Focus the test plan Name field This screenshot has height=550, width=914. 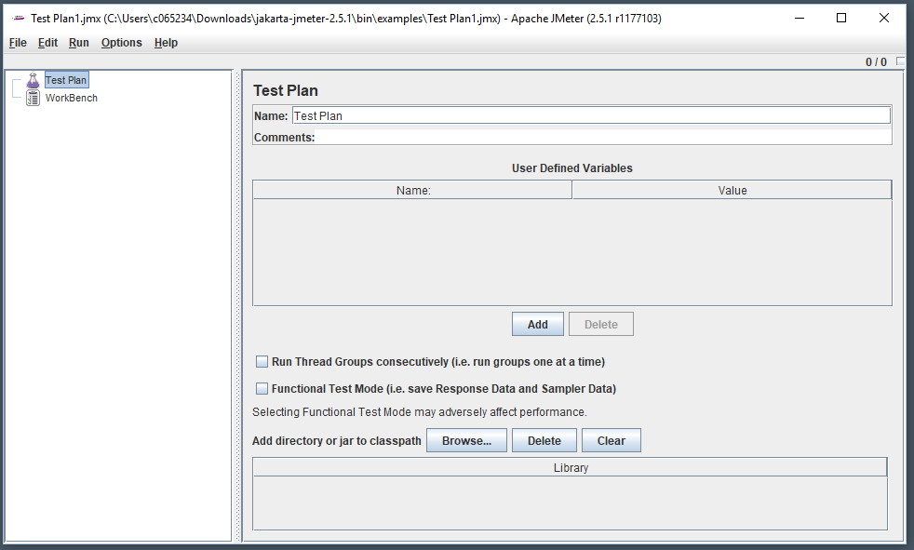591,116
